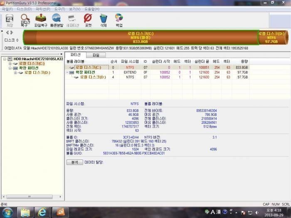Click the 볼륨 레이블 column header
This screenshot has width=291, height=218.
coord(87,61)
